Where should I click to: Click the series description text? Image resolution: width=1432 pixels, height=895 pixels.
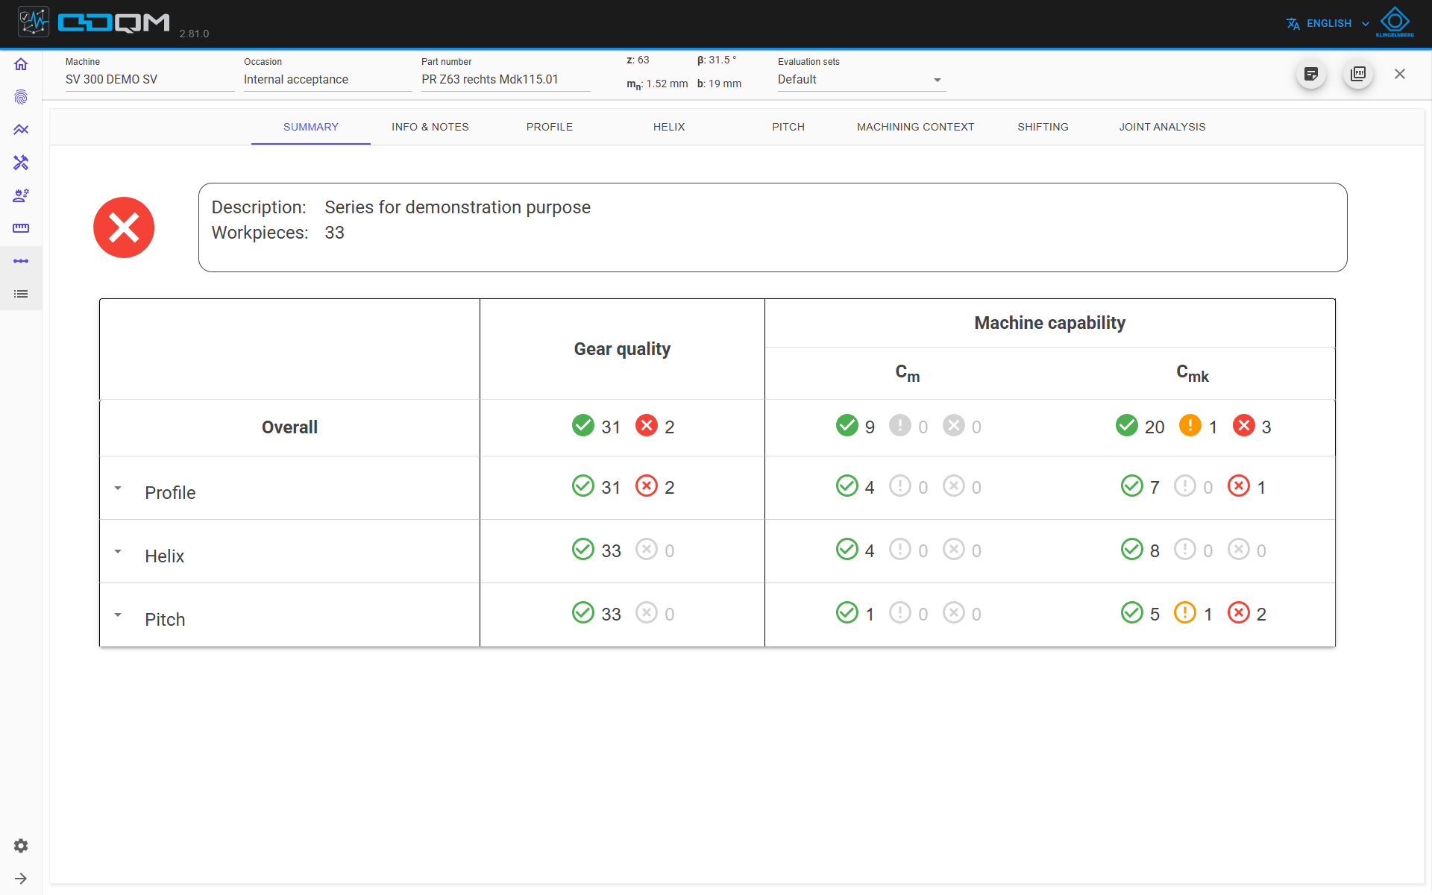coord(457,207)
